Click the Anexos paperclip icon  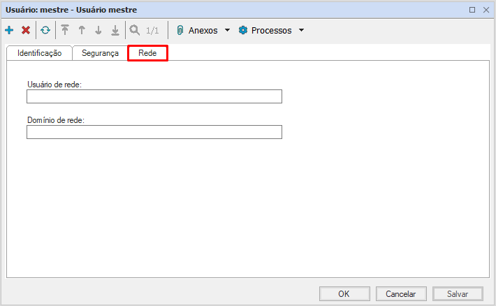[180, 30]
